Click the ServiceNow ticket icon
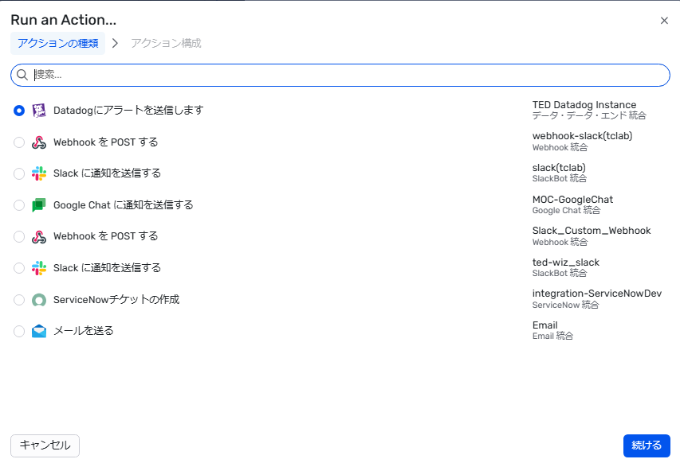680x463 pixels. [39, 300]
